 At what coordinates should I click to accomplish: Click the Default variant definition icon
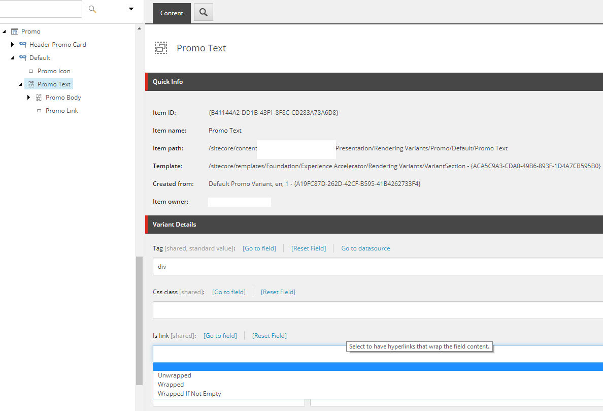click(23, 57)
